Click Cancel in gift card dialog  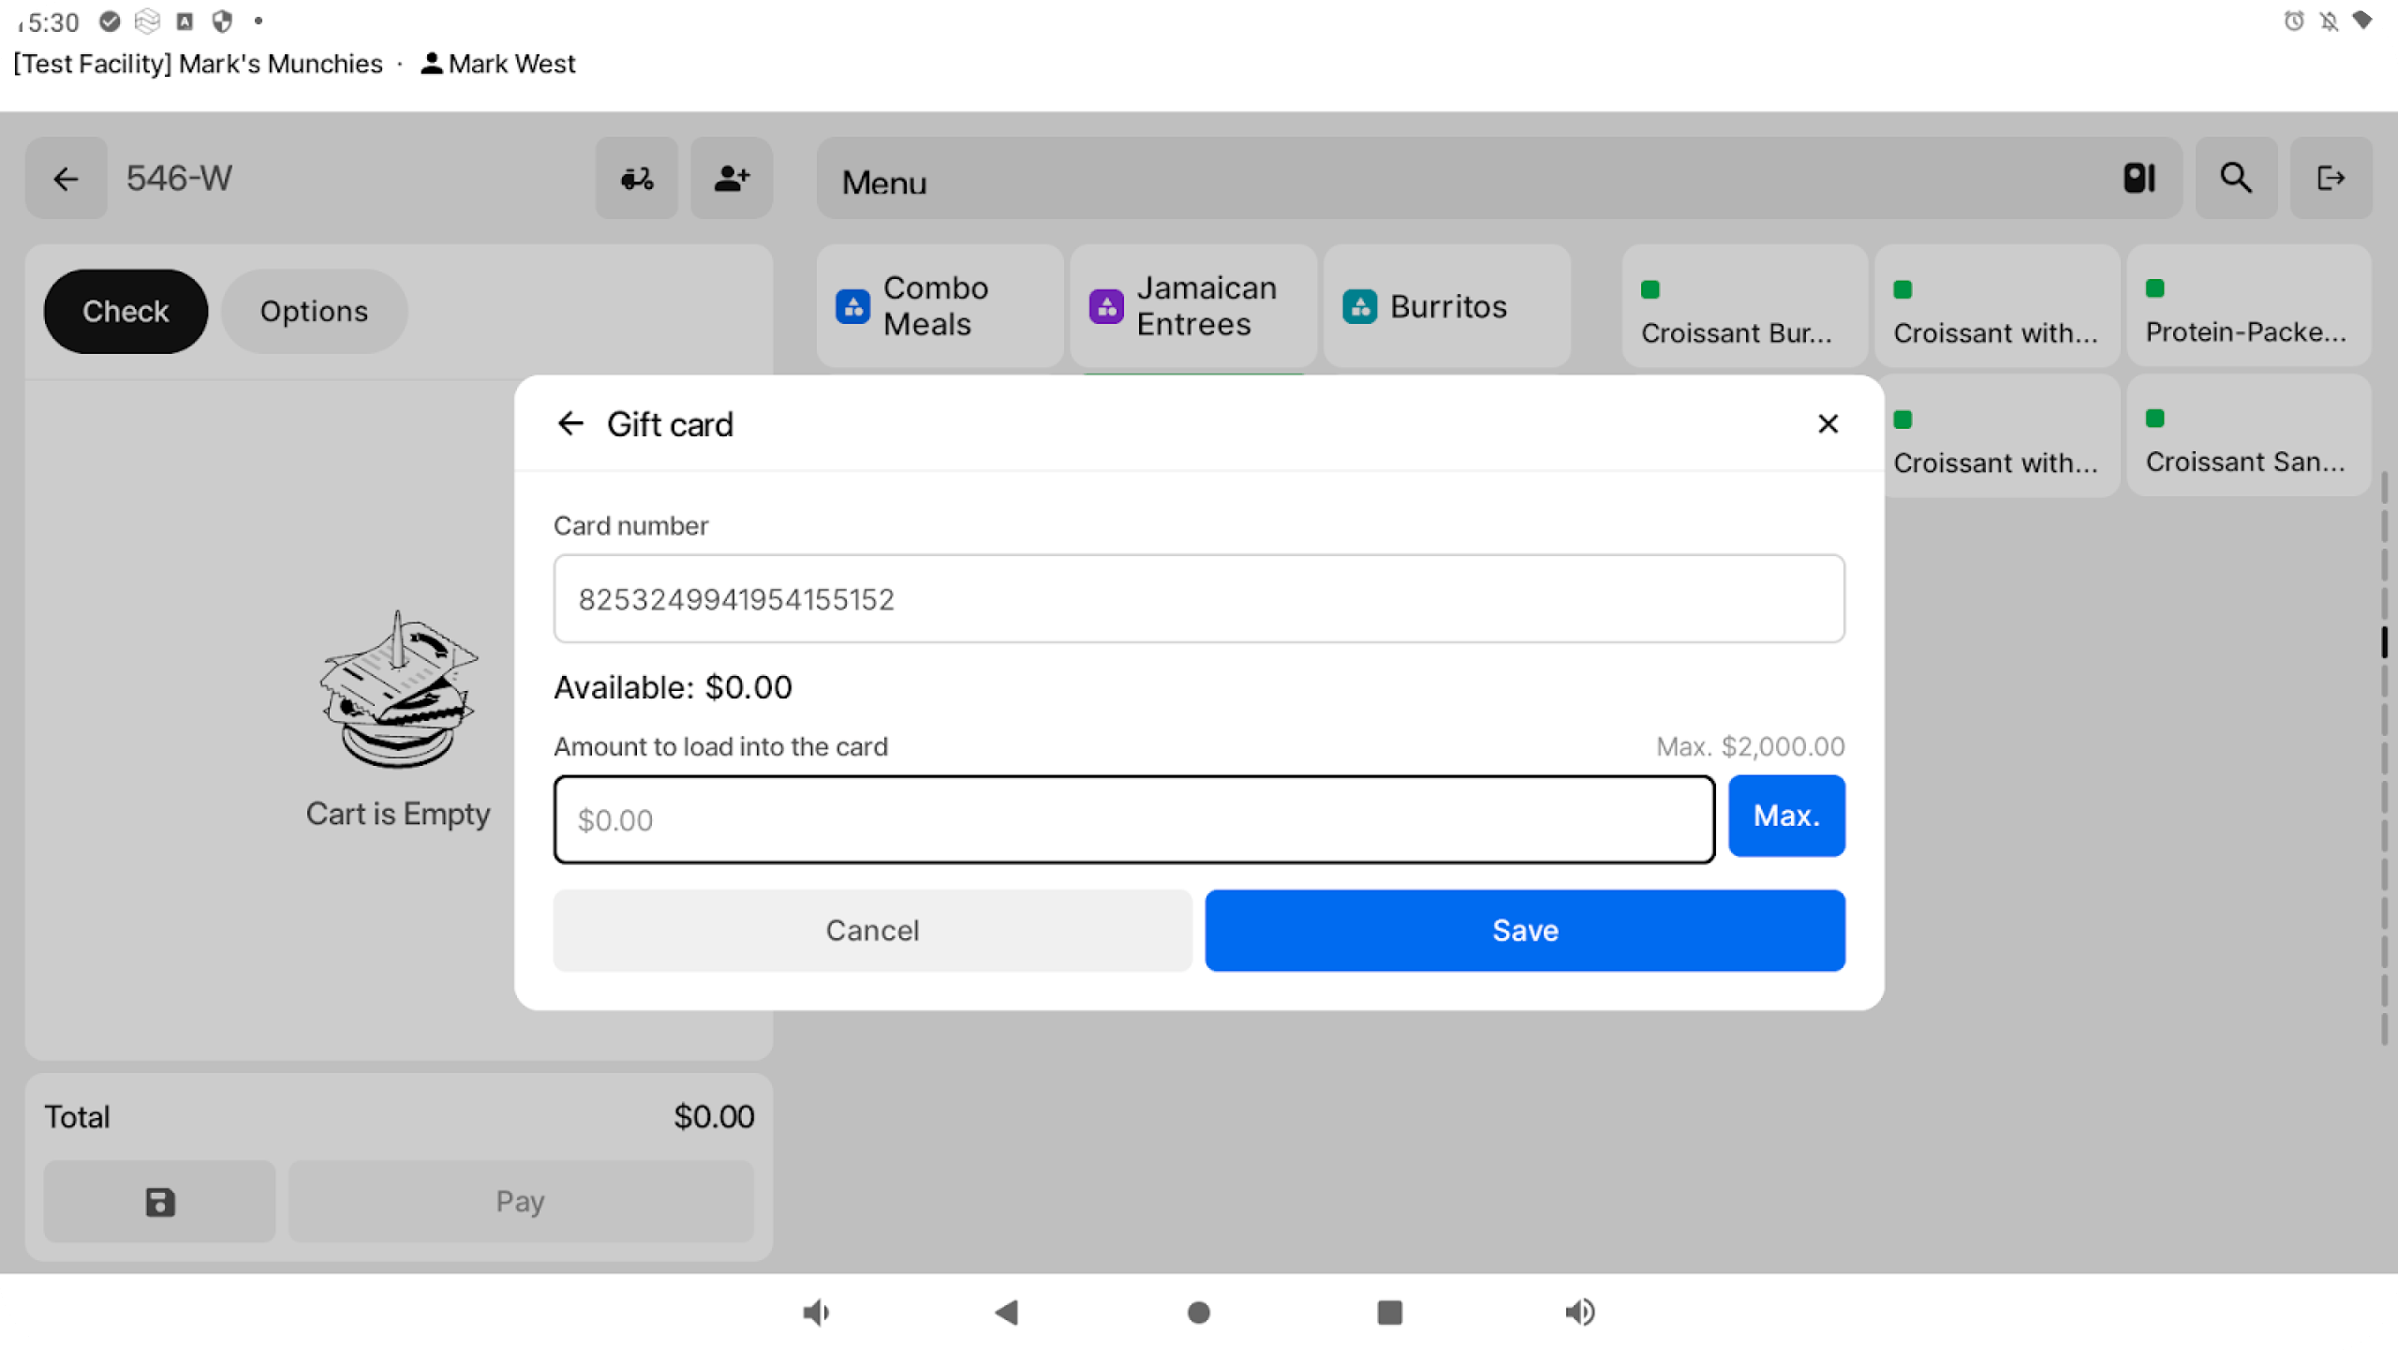[x=872, y=930]
